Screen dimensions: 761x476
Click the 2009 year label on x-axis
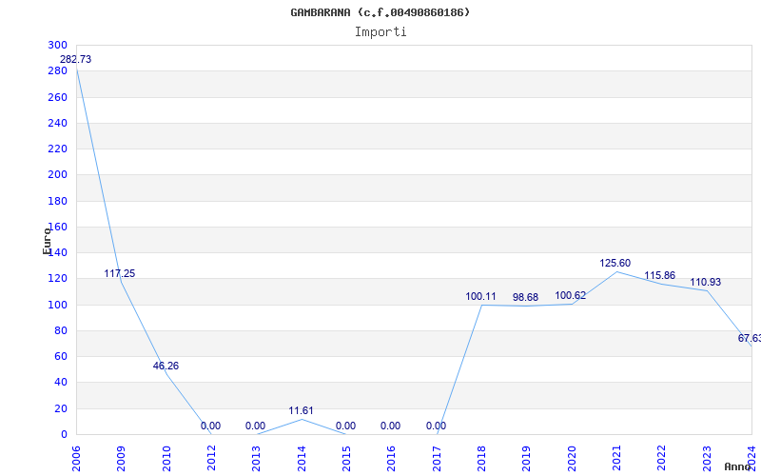(122, 459)
